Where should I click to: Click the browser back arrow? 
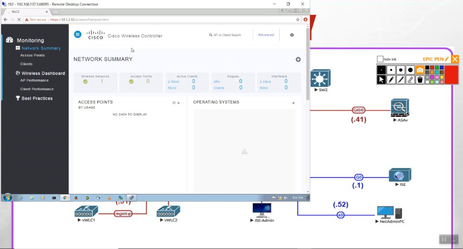(x=6, y=19)
